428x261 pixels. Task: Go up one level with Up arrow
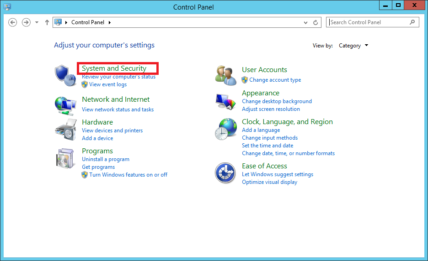(x=47, y=22)
